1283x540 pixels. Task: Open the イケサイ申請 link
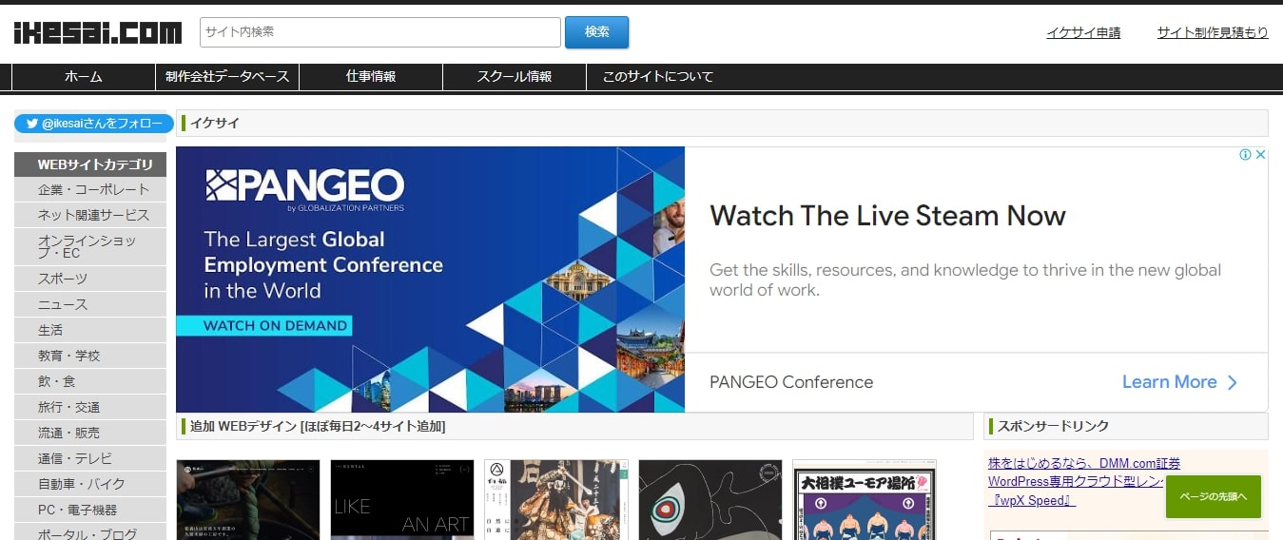(x=1083, y=32)
